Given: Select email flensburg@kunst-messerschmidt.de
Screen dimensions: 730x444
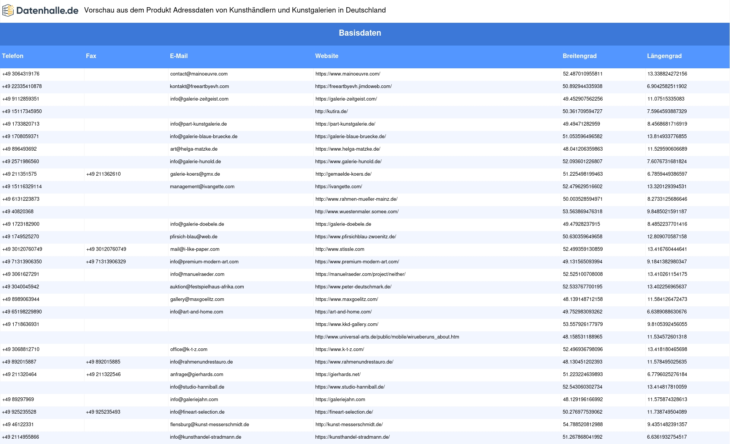Looking at the screenshot, I should pos(209,425).
